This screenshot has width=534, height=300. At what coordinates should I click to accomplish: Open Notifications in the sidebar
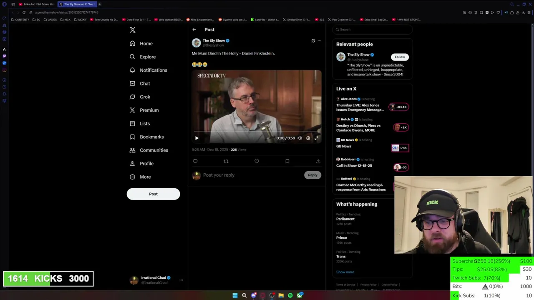148,70
